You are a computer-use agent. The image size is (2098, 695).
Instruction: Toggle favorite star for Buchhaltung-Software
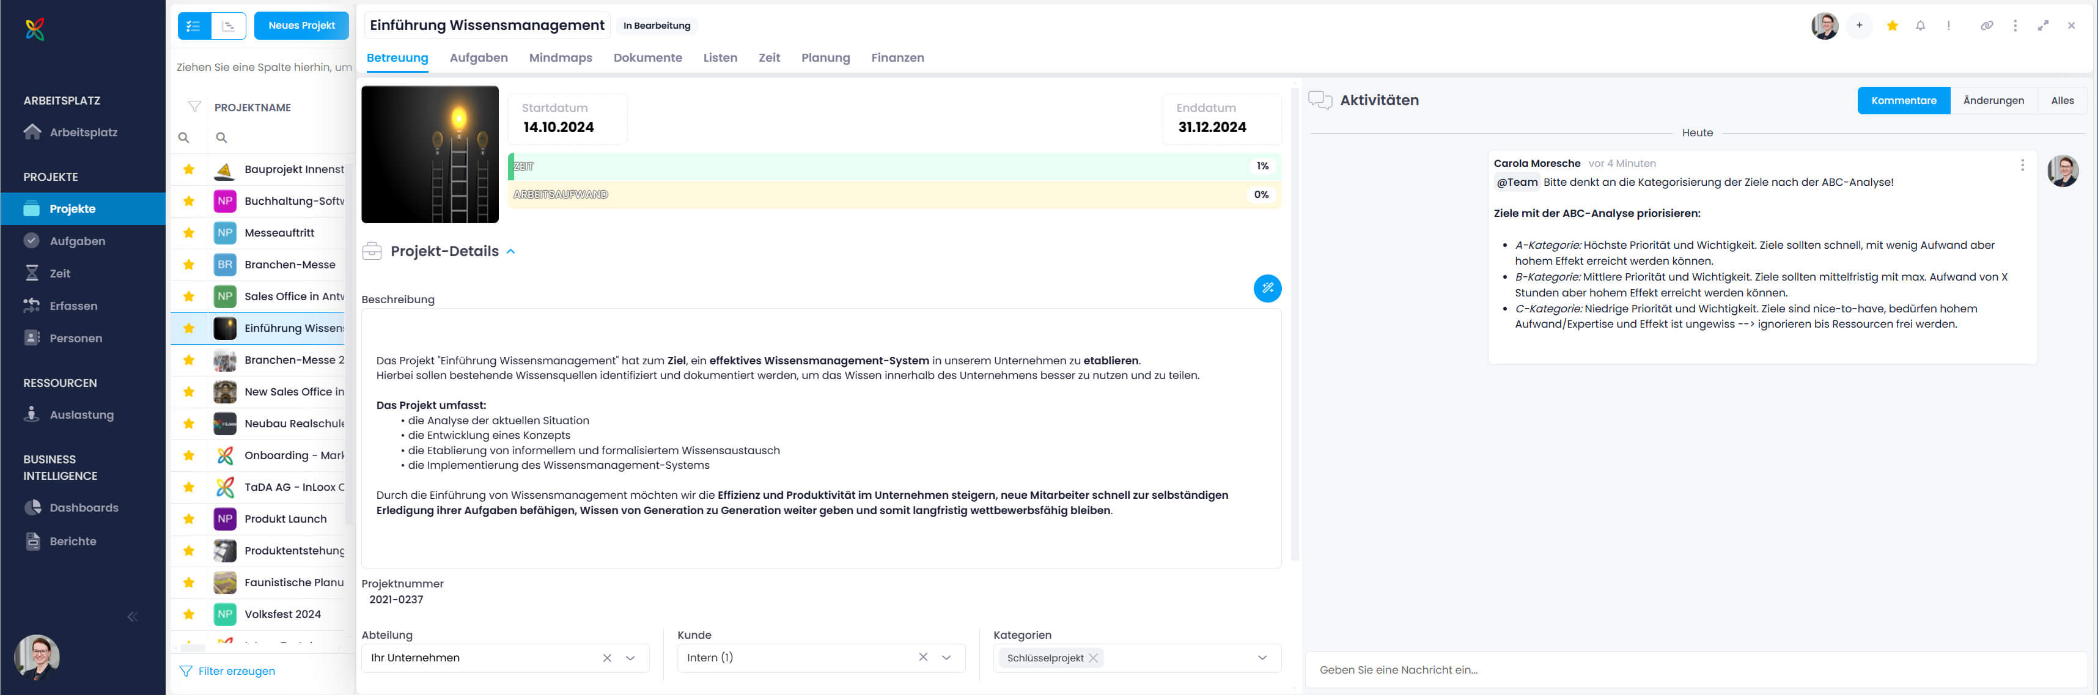coord(189,201)
